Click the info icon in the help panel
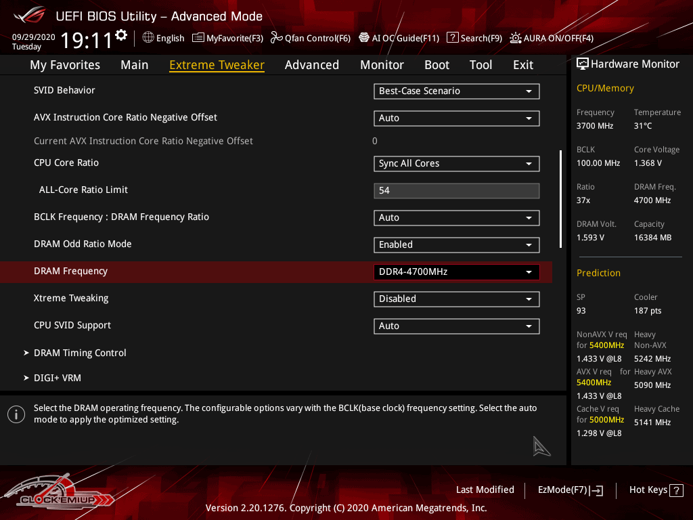The width and height of the screenshot is (693, 520). (x=16, y=414)
